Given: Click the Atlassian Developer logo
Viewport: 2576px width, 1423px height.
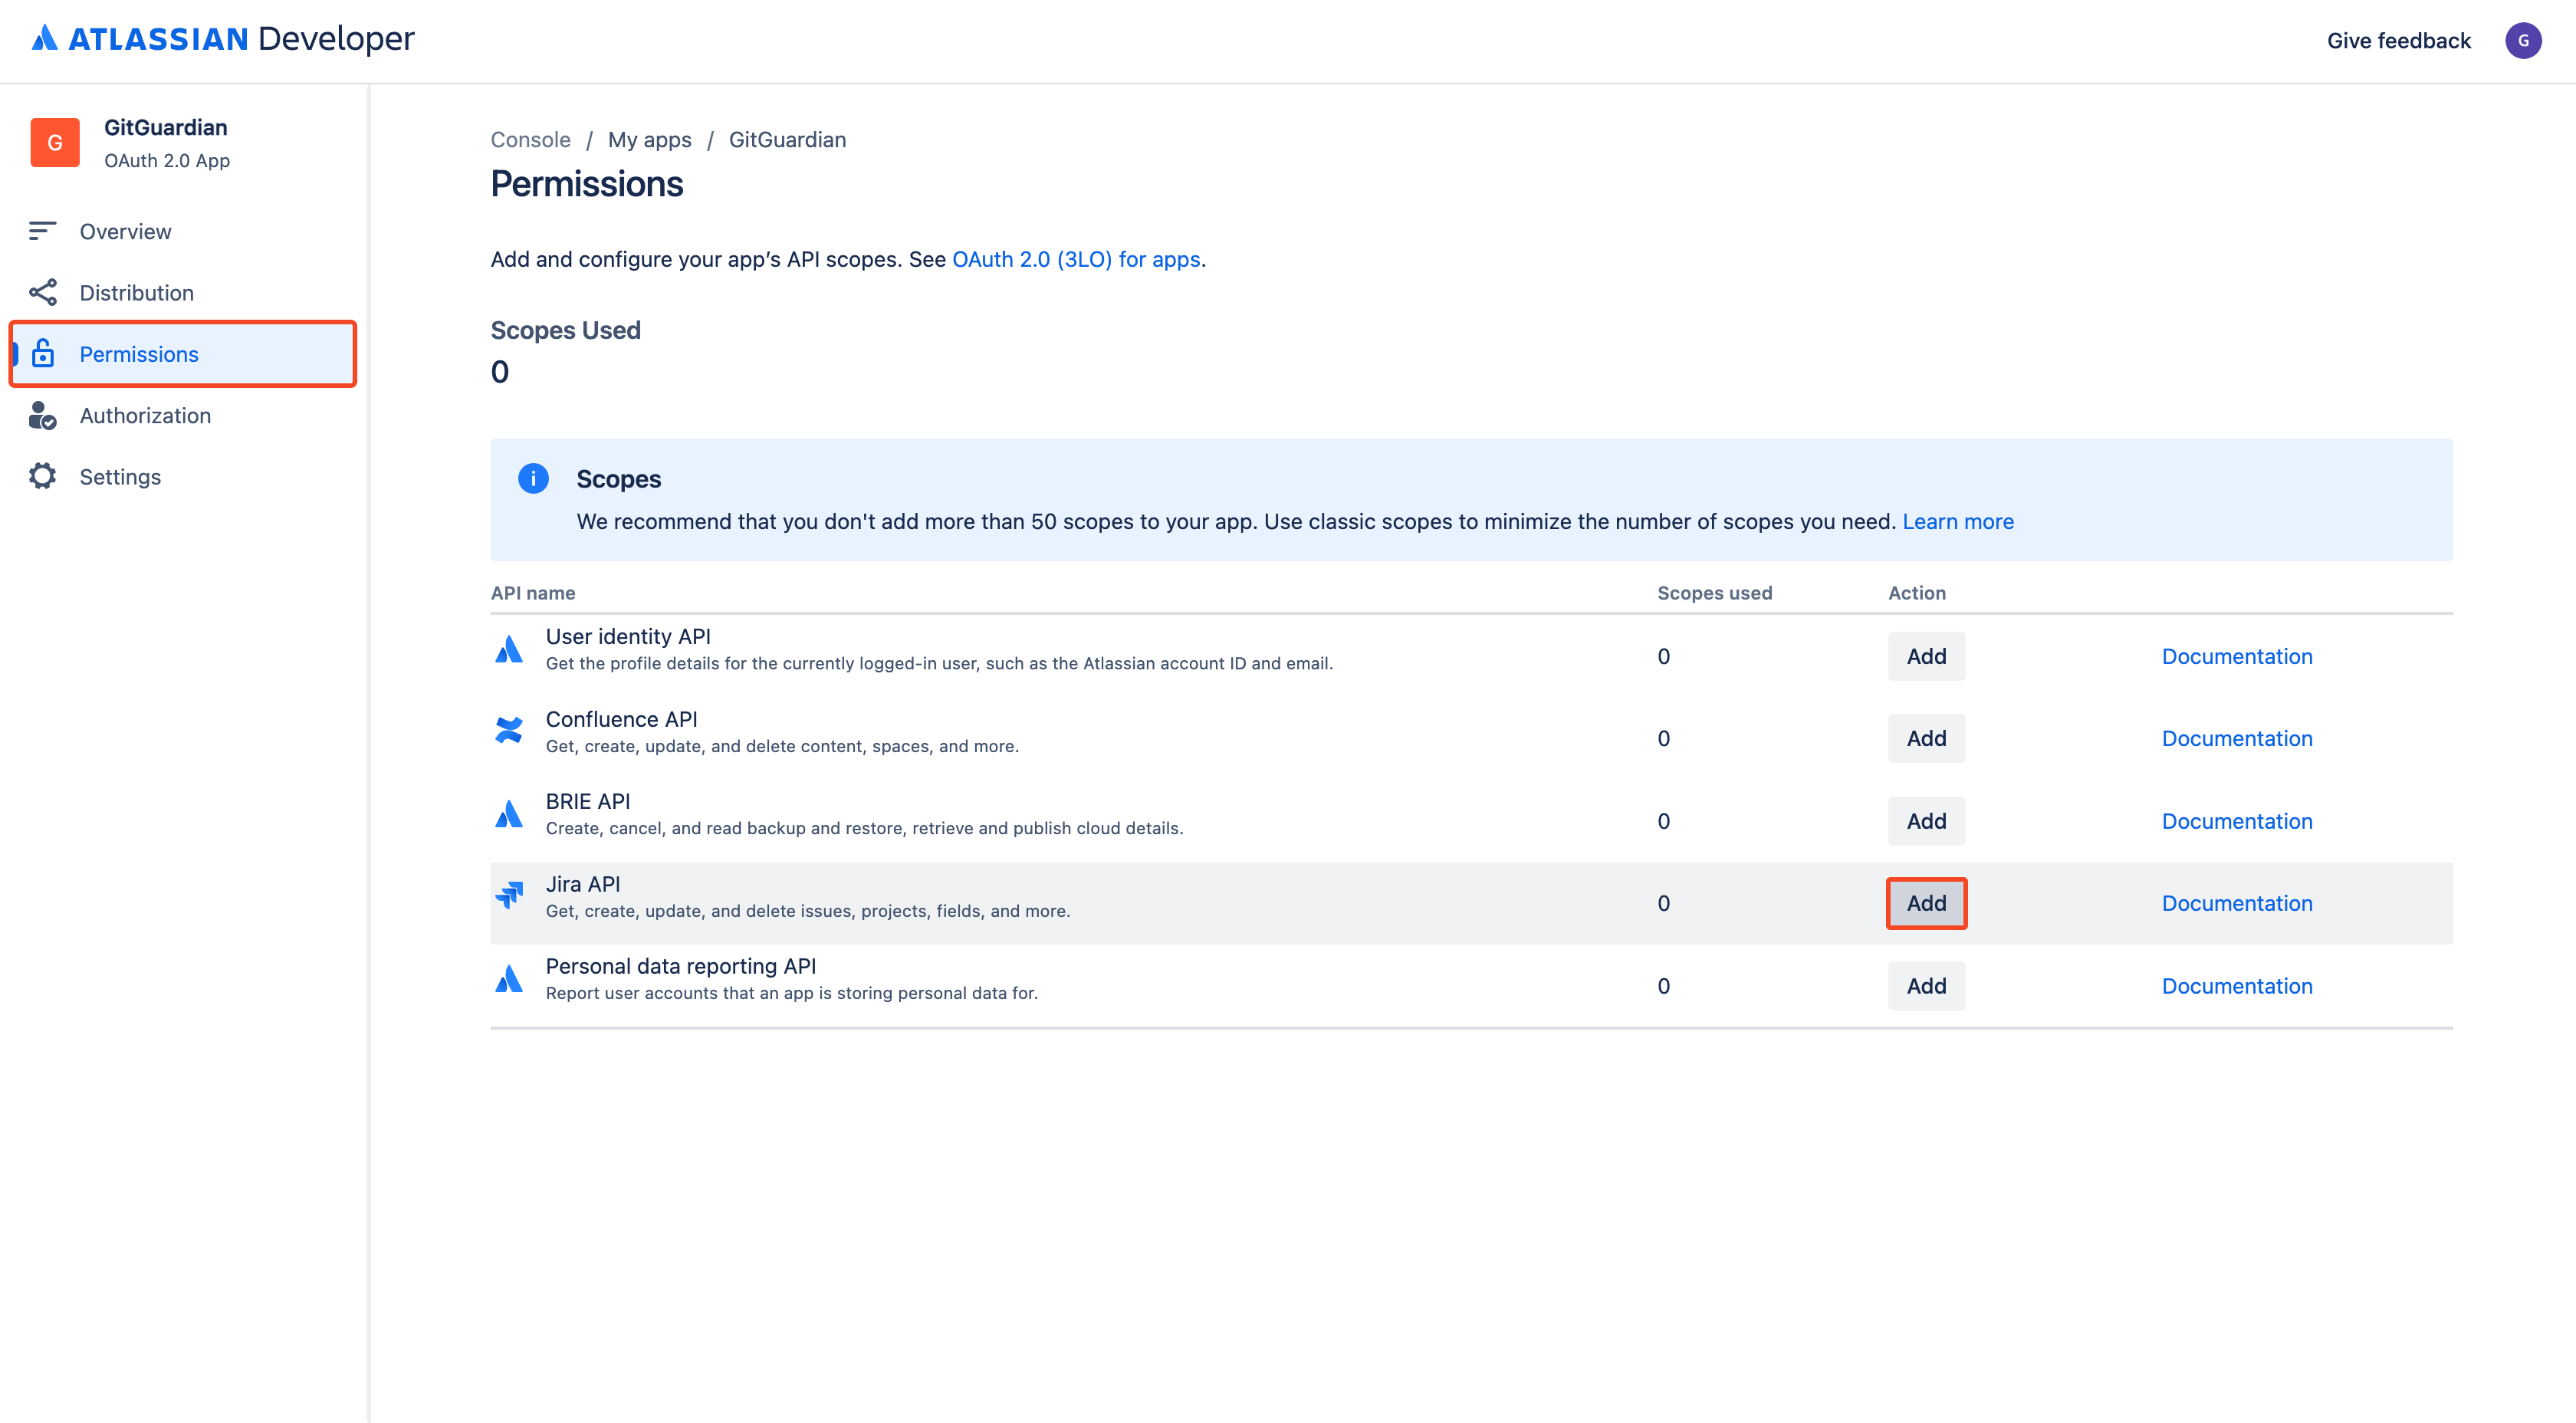Looking at the screenshot, I should (222, 39).
